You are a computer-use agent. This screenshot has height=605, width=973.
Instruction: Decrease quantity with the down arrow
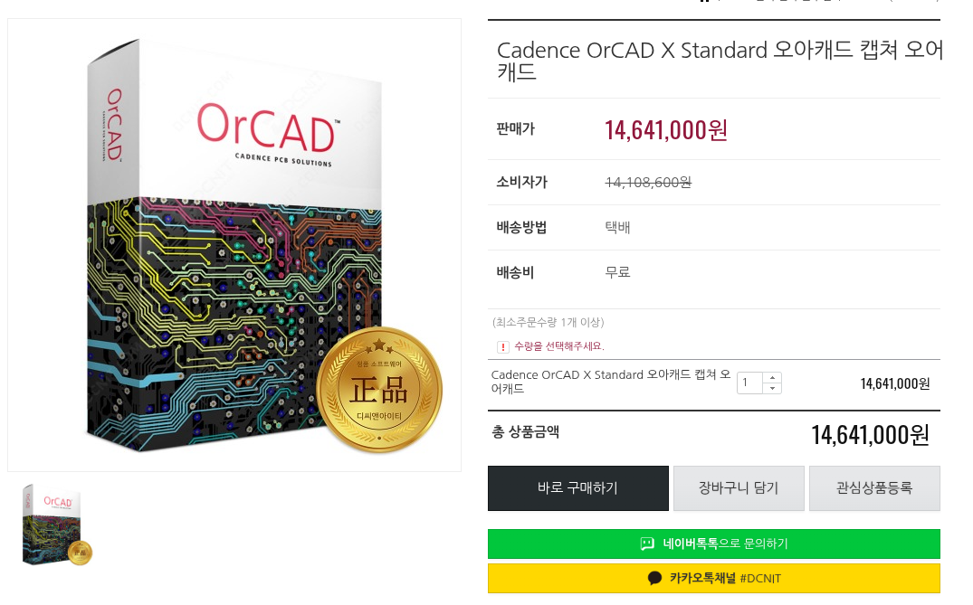772,388
